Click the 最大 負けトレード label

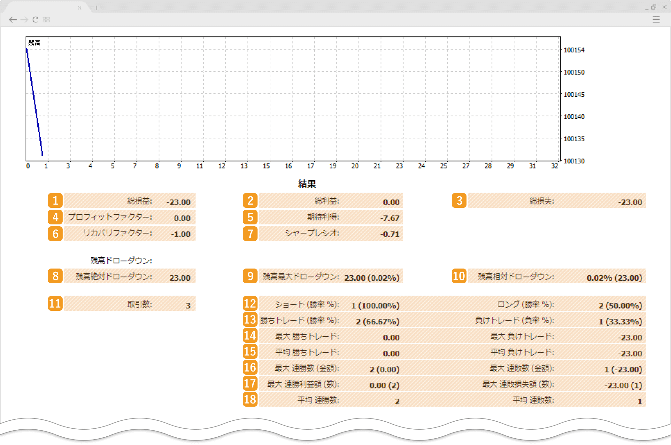(522, 336)
